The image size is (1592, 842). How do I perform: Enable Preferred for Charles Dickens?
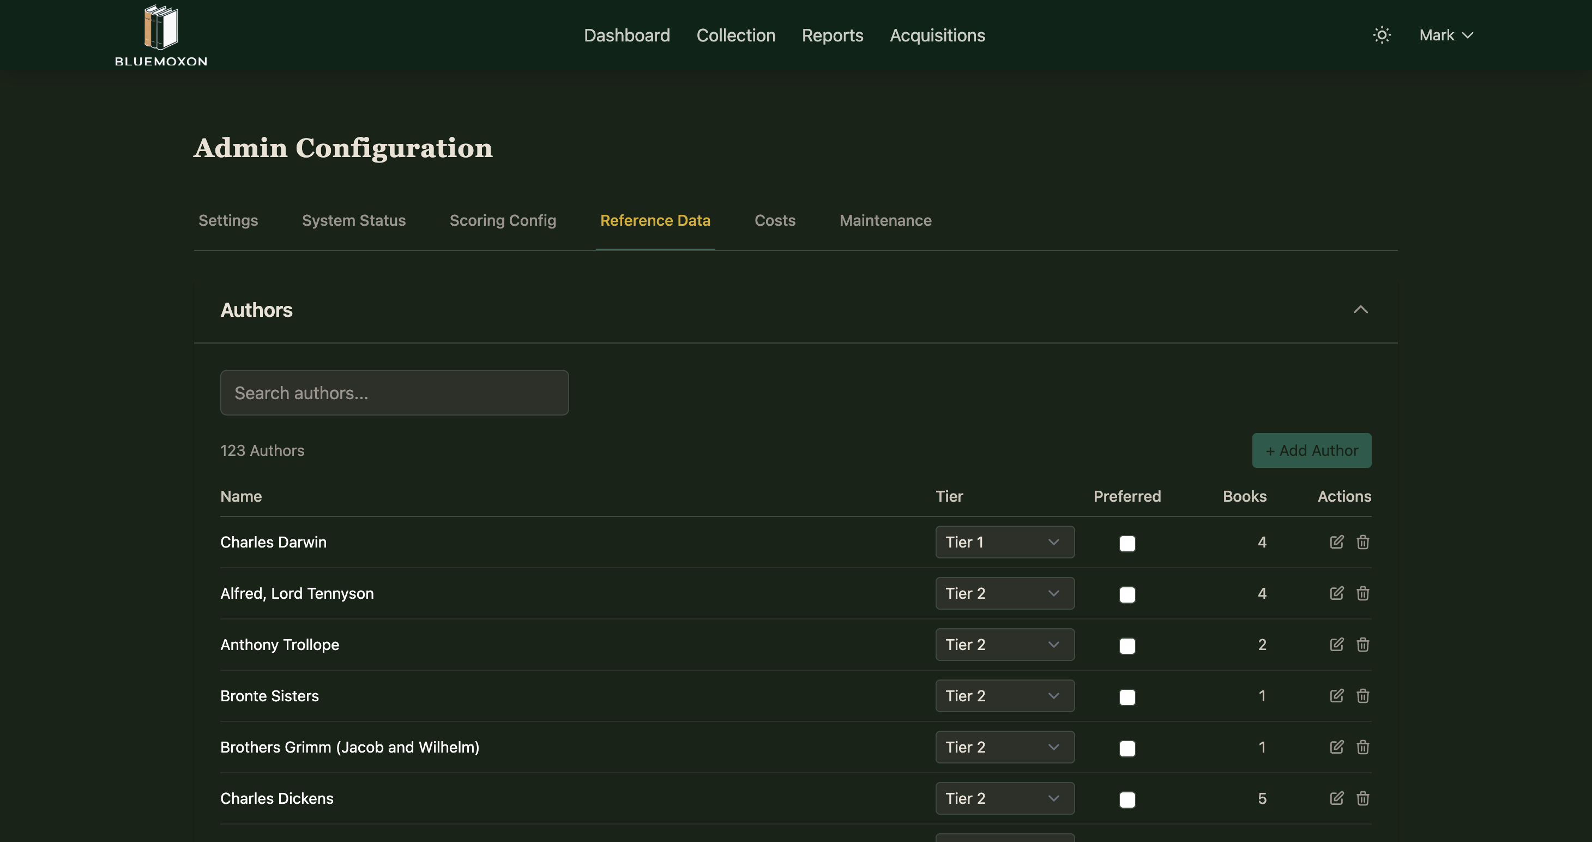point(1127,800)
